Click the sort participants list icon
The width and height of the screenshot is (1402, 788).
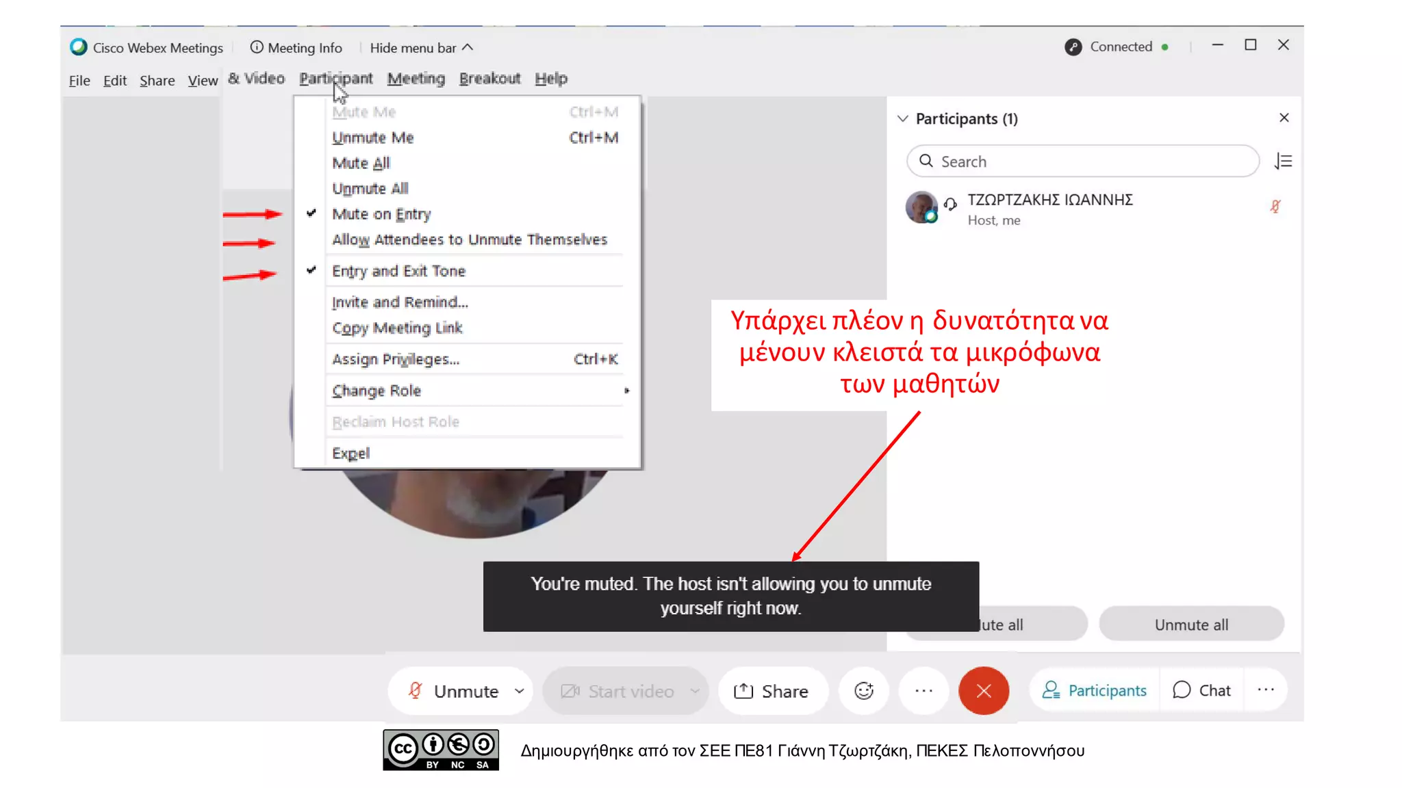click(x=1283, y=161)
